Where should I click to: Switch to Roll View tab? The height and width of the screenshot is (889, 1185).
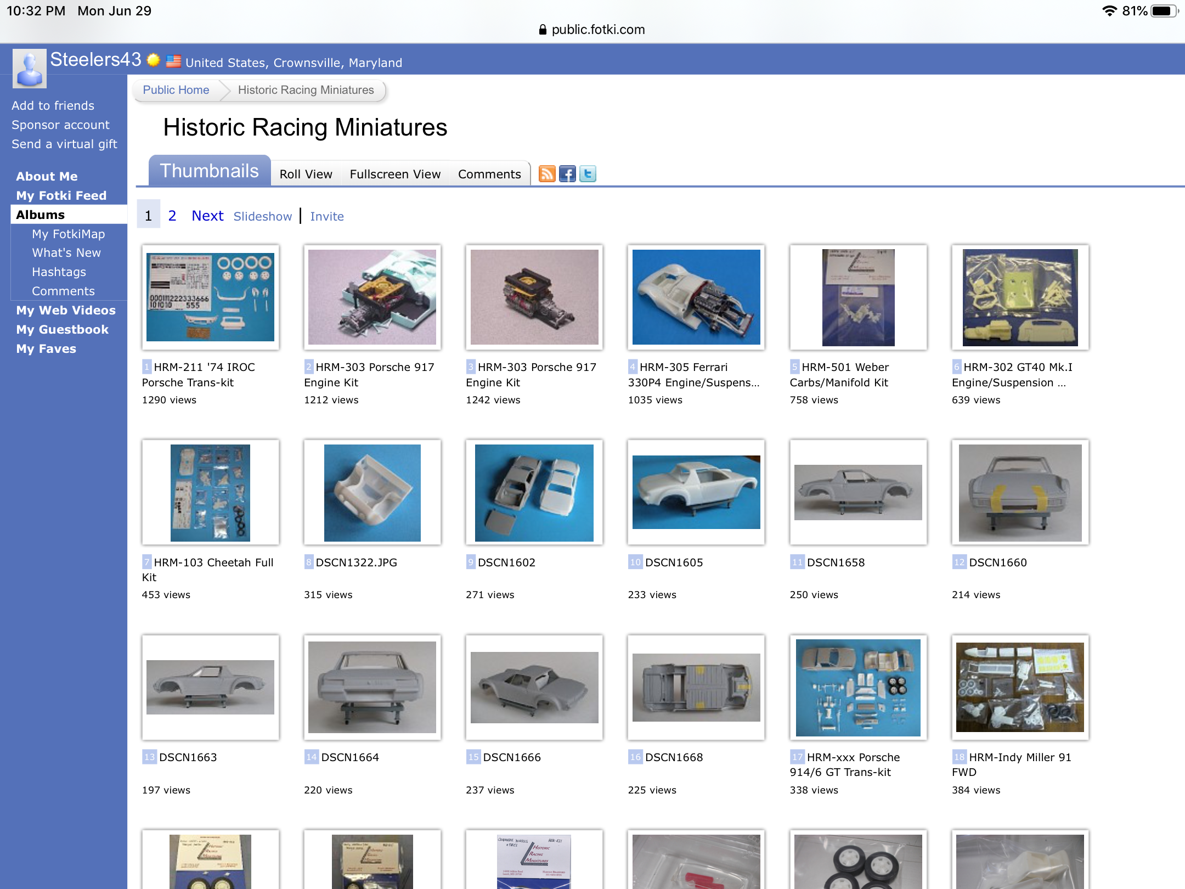pos(306,174)
